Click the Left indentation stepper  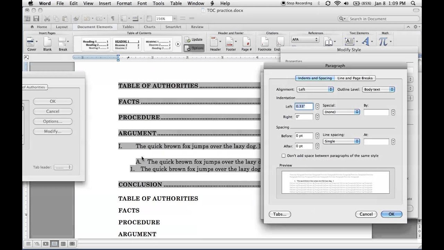coord(317,107)
